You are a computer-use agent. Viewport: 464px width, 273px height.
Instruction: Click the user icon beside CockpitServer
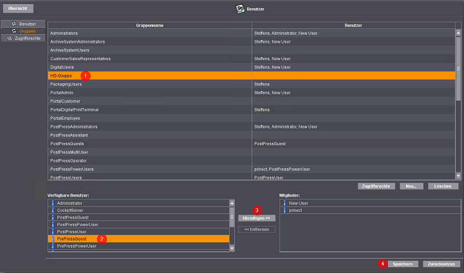pyautogui.click(x=53, y=211)
